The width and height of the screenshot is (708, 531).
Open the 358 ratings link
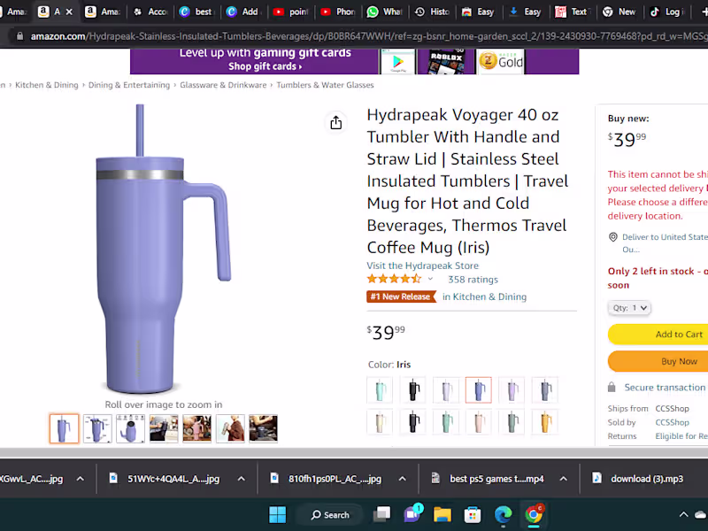pos(473,280)
